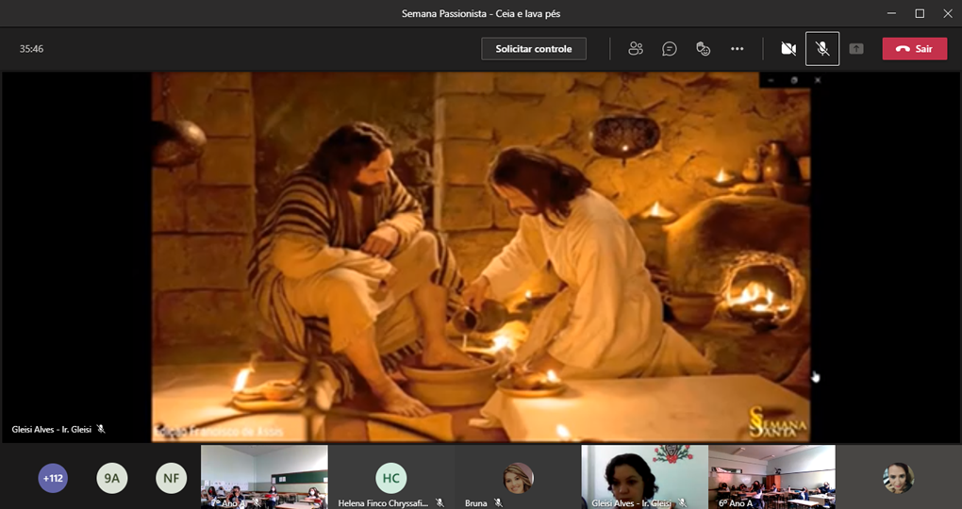
Task: Click the Helena Finco Chryssafi name label
Action: point(384,502)
